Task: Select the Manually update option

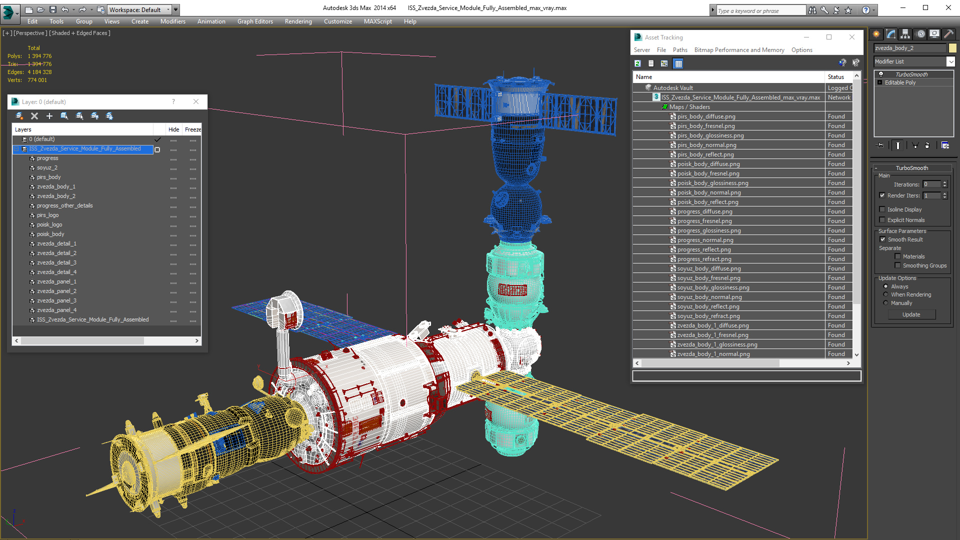Action: pos(885,303)
